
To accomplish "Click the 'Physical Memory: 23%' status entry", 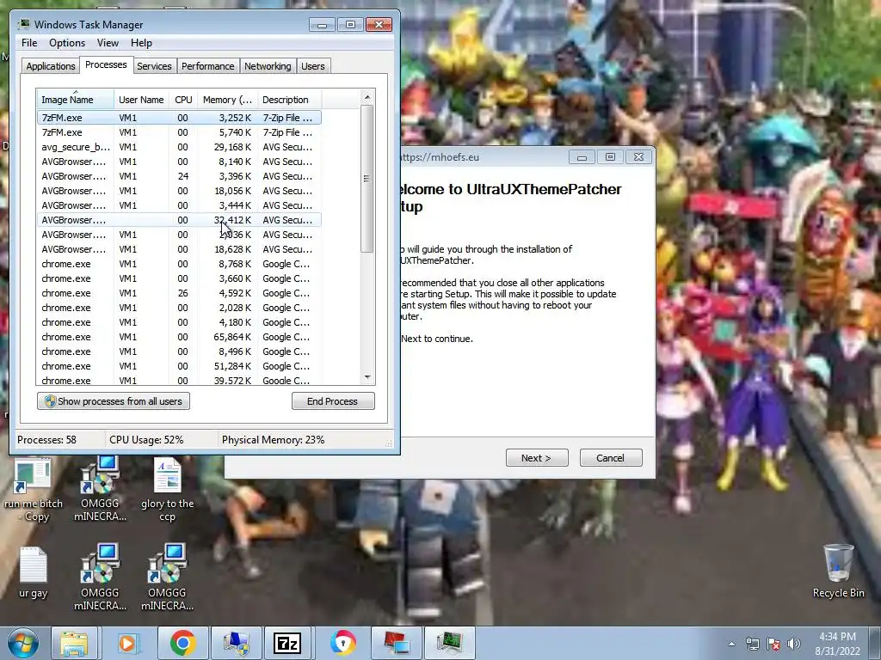I will [x=273, y=440].
